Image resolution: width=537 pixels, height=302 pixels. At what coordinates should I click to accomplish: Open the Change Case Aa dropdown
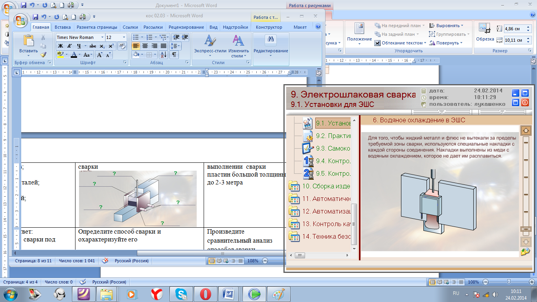coord(88,55)
